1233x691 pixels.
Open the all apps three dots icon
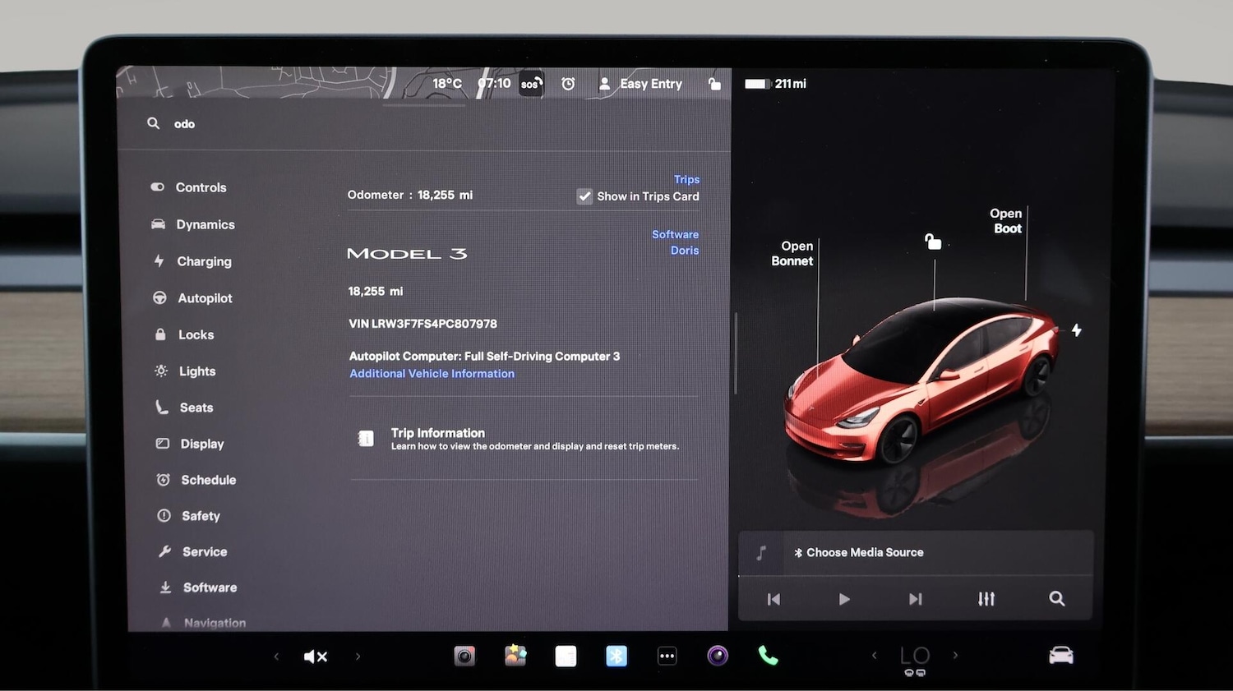tap(667, 656)
